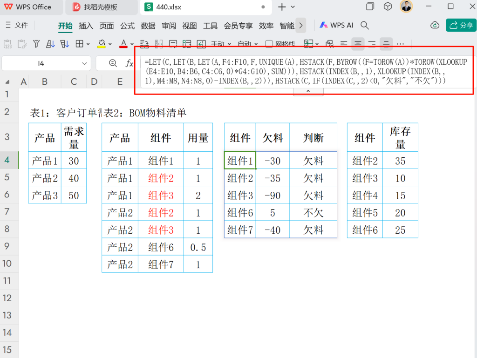Click the zoom magnifier beside formula bar
Viewport: 477px width, 358px height.
(113, 63)
